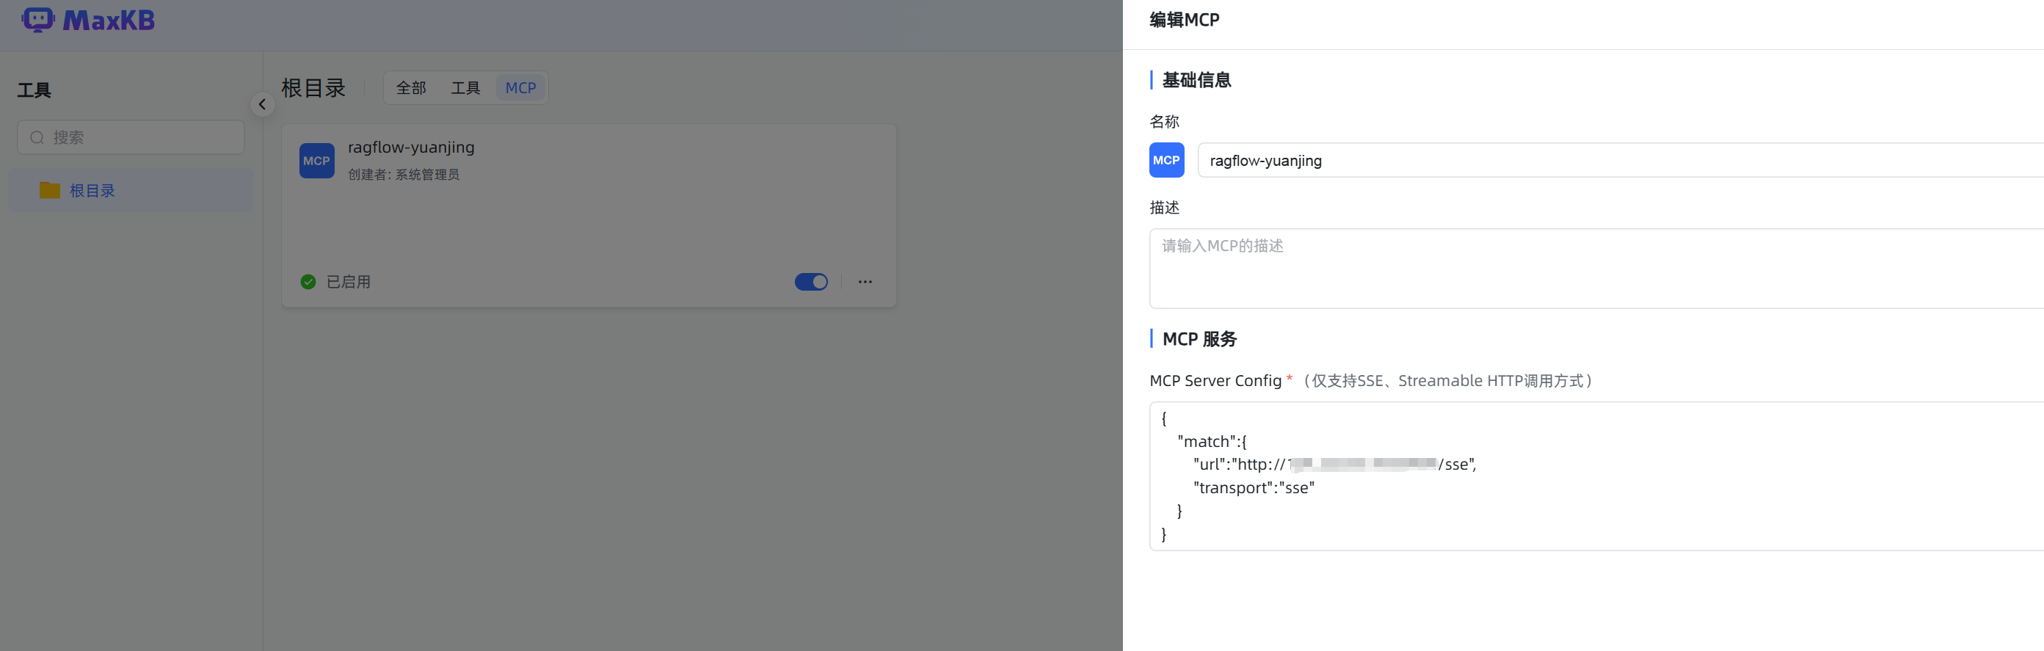
Task: Click the 编辑MCP panel title
Action: 1184,20
